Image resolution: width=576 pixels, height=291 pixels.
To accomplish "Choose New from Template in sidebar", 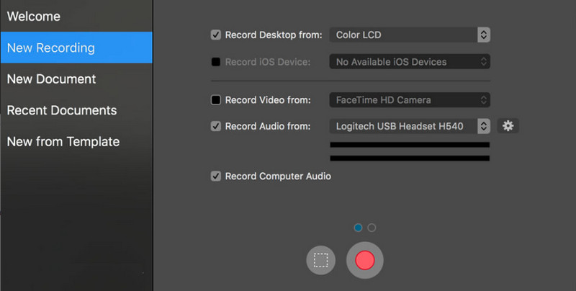I will (63, 142).
